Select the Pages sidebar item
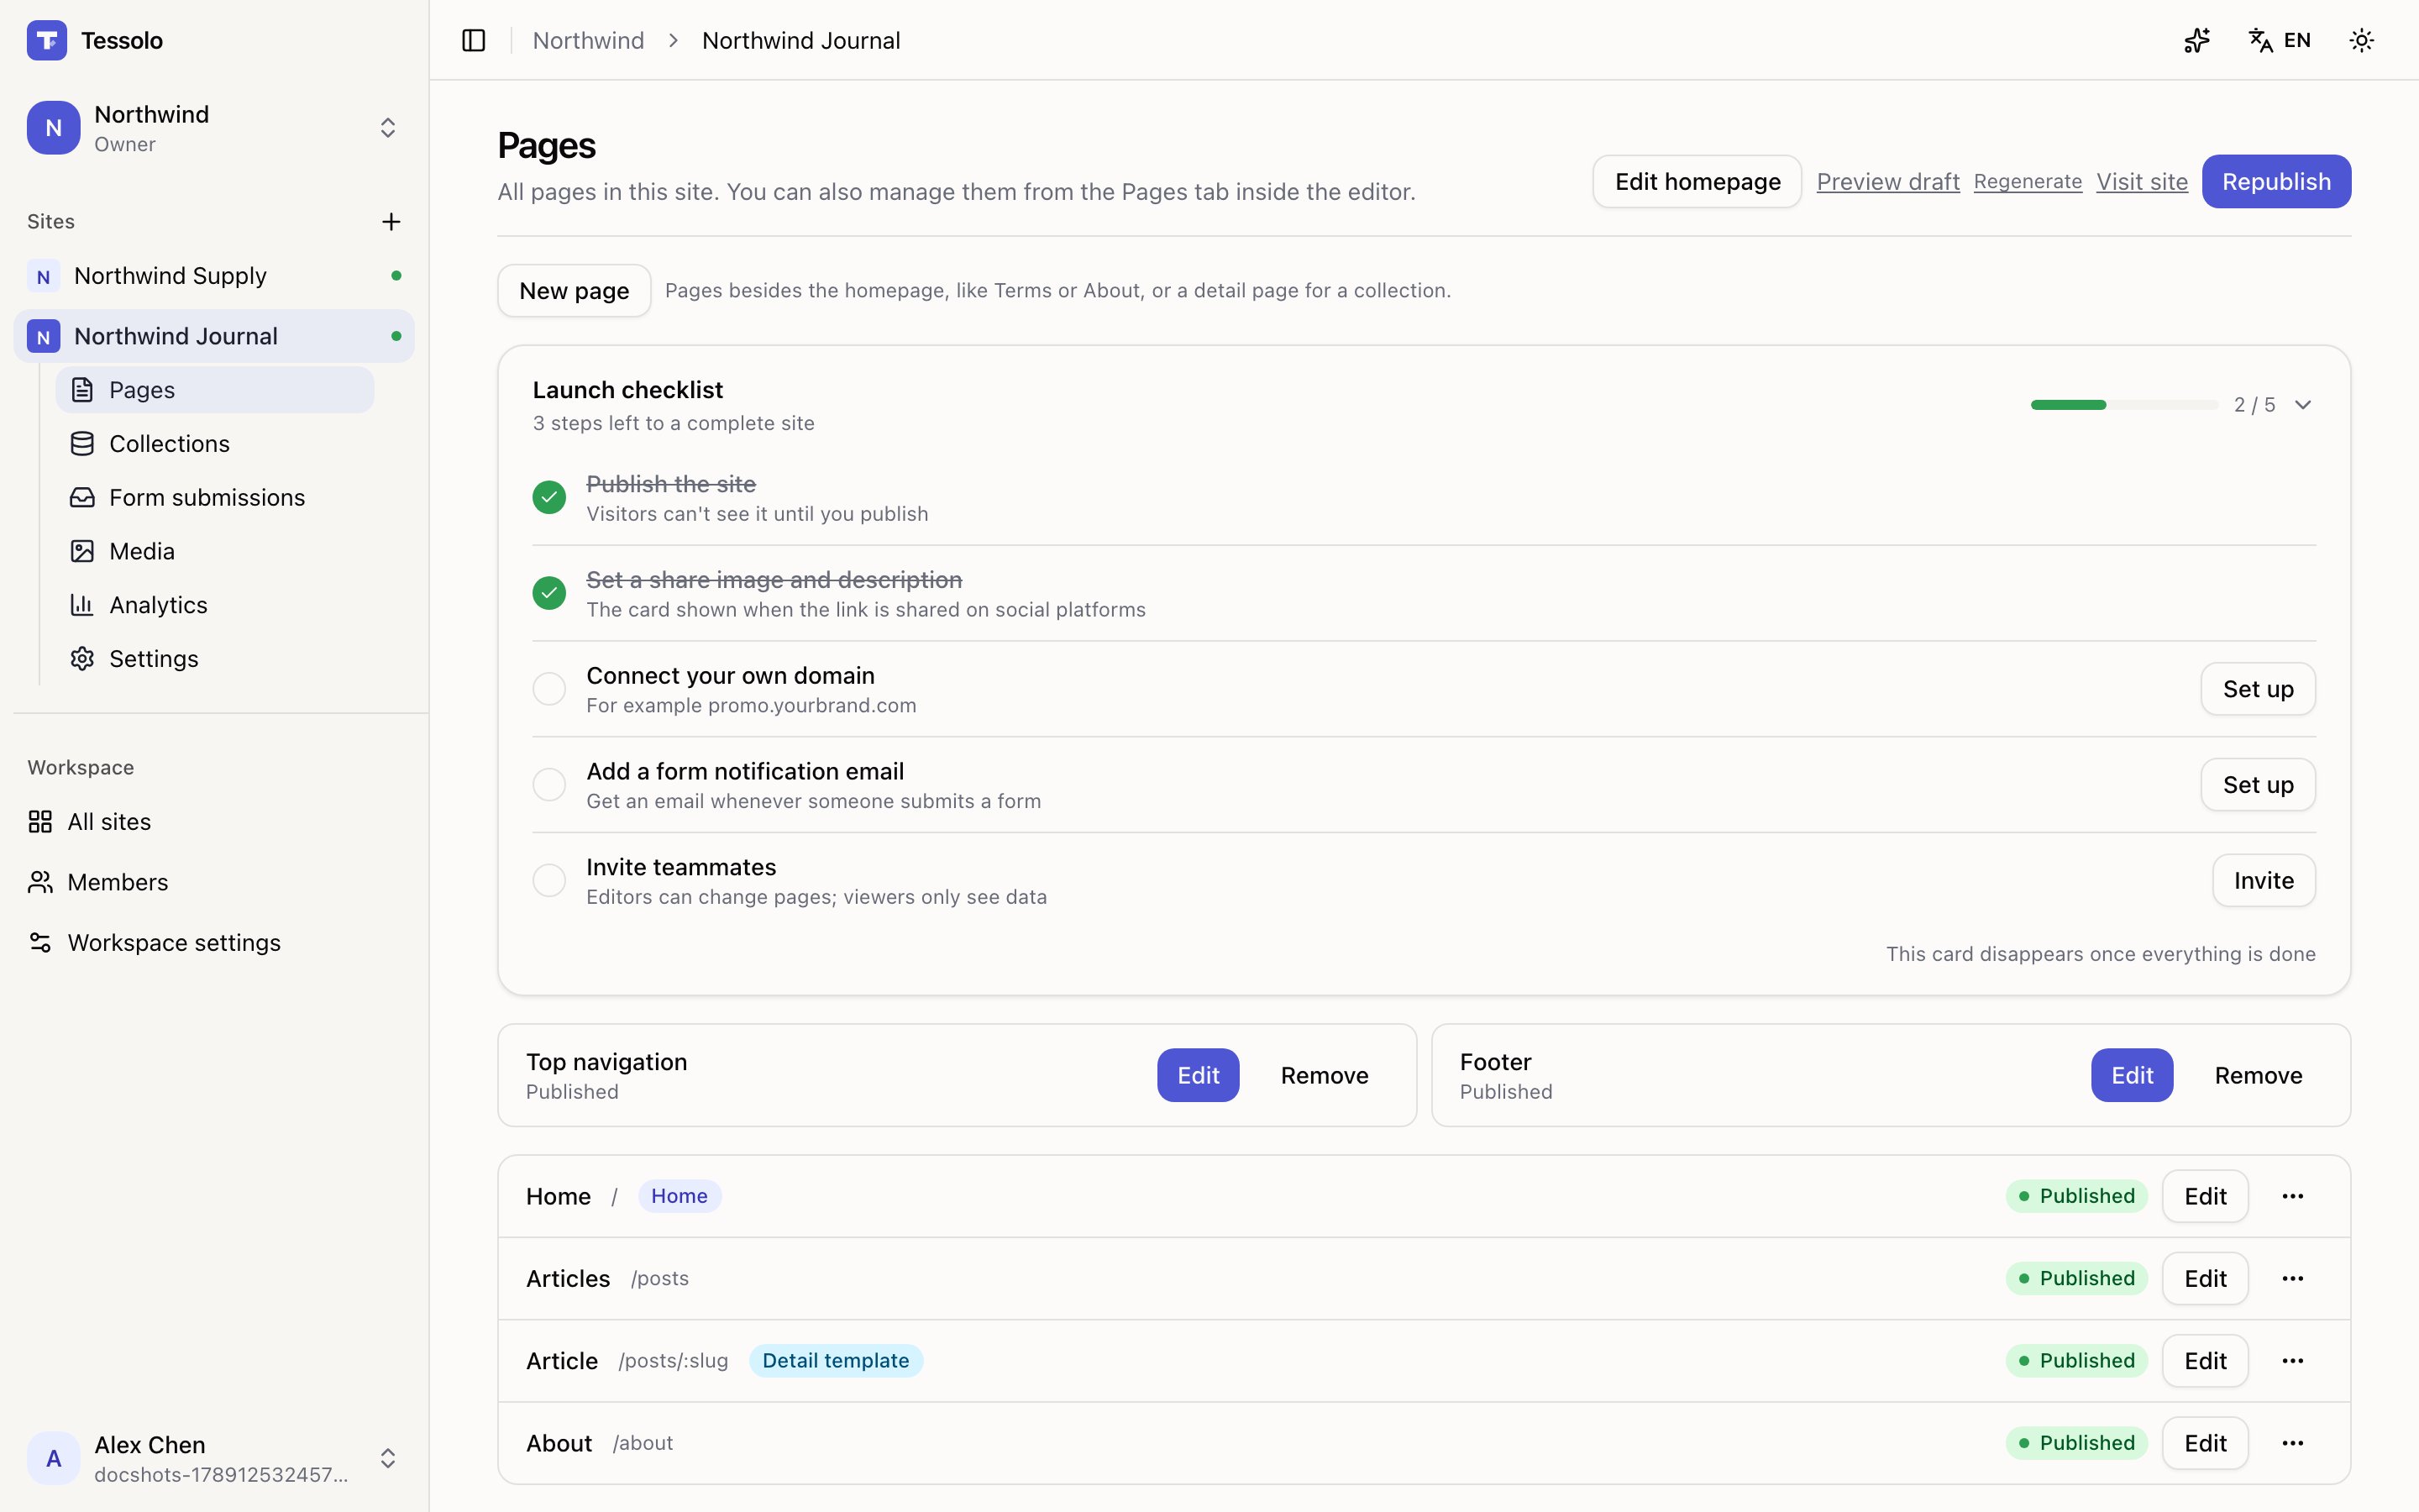Image resolution: width=2419 pixels, height=1512 pixels. pyautogui.click(x=215, y=390)
